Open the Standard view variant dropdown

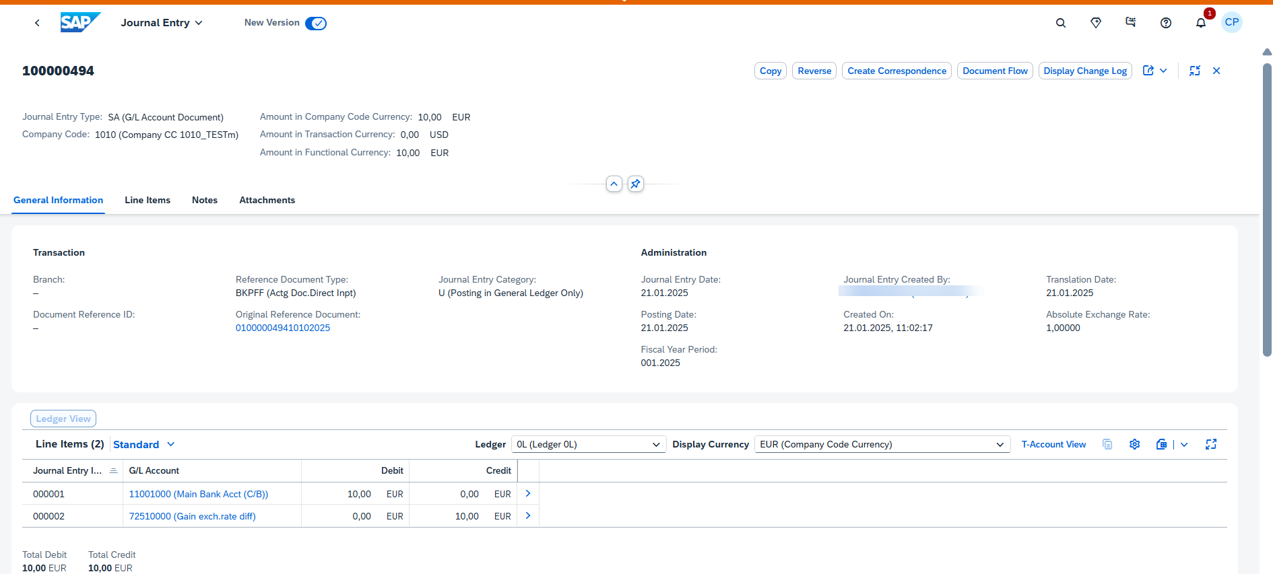click(x=144, y=445)
